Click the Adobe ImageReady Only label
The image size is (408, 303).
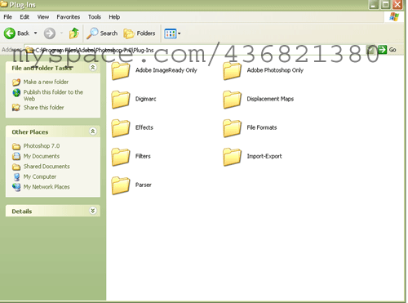click(166, 70)
